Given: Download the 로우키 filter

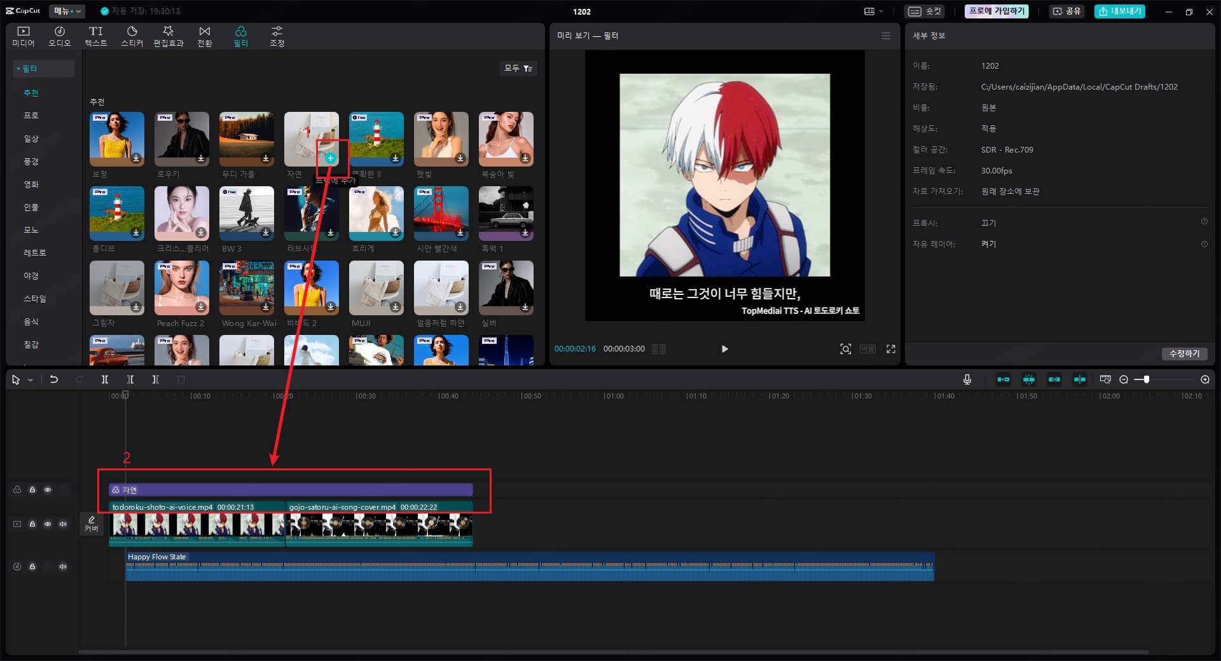Looking at the screenshot, I should click(x=201, y=158).
